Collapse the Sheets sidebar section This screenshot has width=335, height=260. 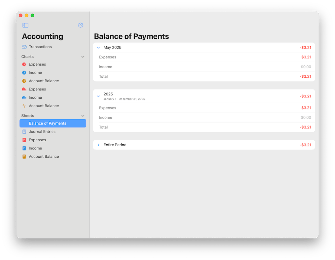pyautogui.click(x=83, y=116)
